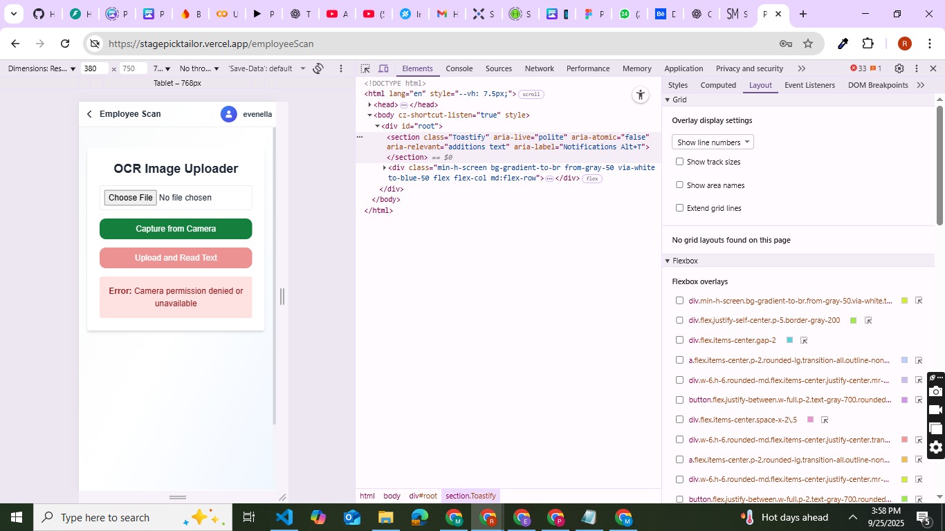Enable the Show track sizes checkbox
Viewport: 945px width, 531px height.
click(x=679, y=162)
